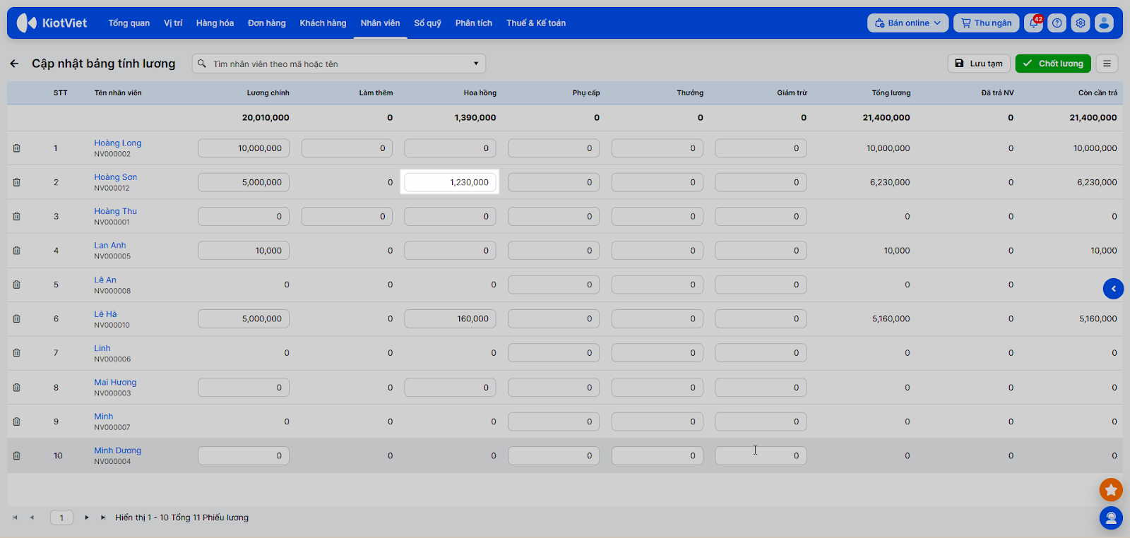Delete Minh payslip row
This screenshot has width=1130, height=538.
click(x=16, y=422)
